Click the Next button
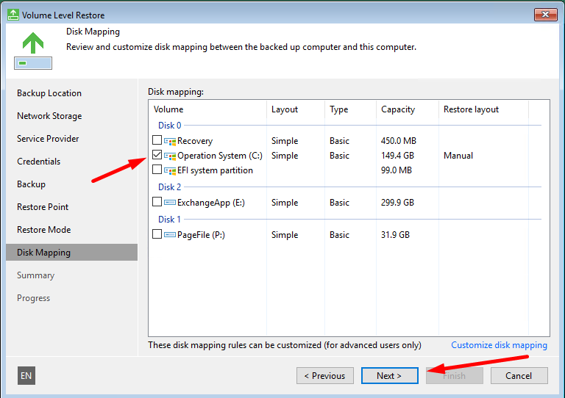The image size is (565, 398). click(x=389, y=376)
